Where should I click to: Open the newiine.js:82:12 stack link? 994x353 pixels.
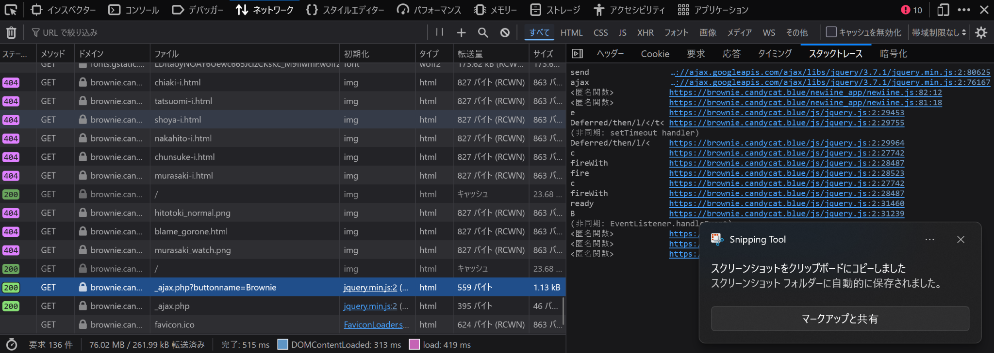805,92
